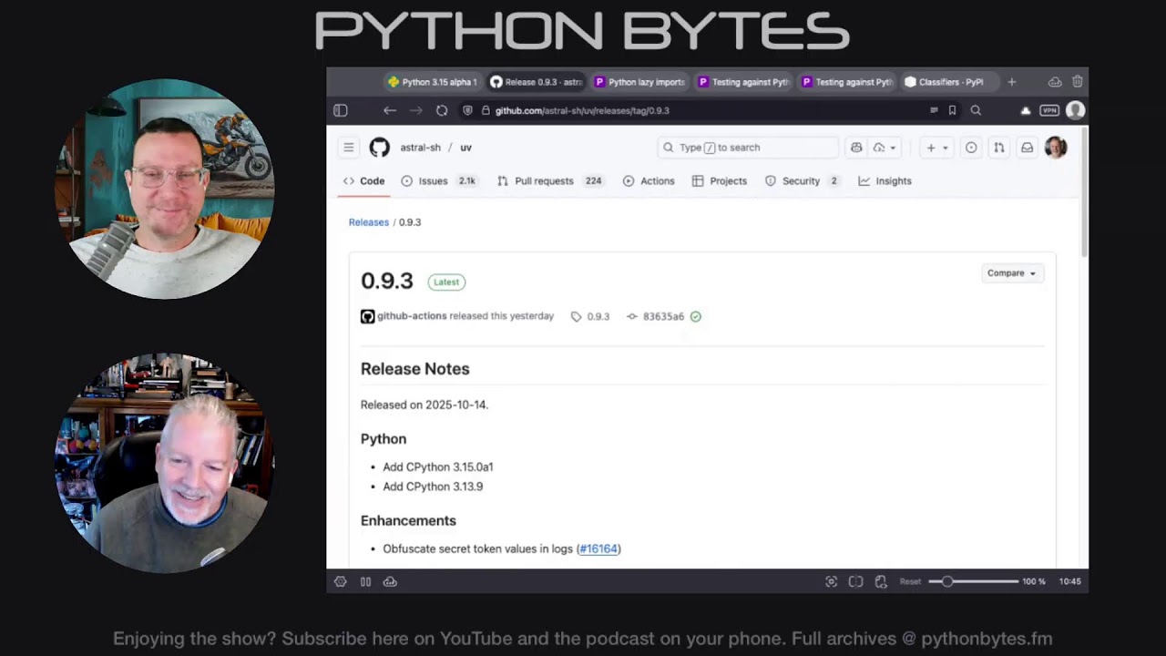Toggle the VPN badge in the toolbar
This screenshot has height=656, width=1166.
tap(1049, 110)
